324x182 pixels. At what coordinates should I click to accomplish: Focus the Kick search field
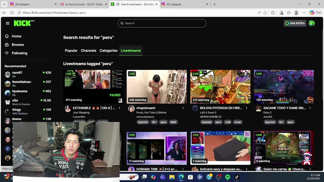(162, 23)
